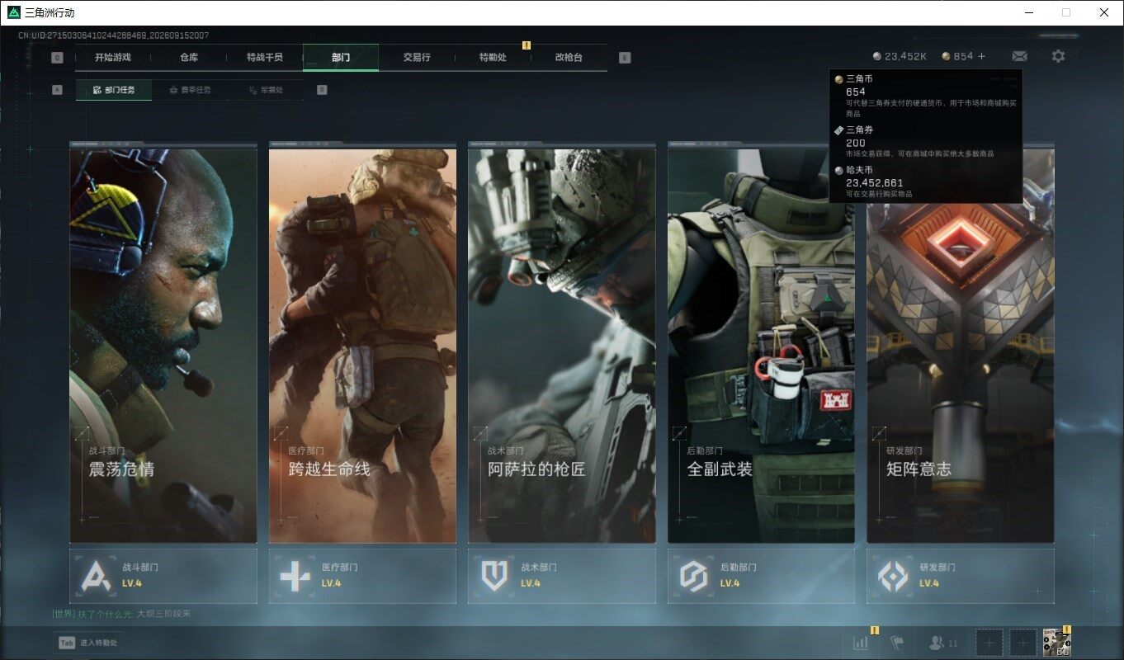
Task: Switch to the 赛季任务 sub-tab
Action: (190, 90)
